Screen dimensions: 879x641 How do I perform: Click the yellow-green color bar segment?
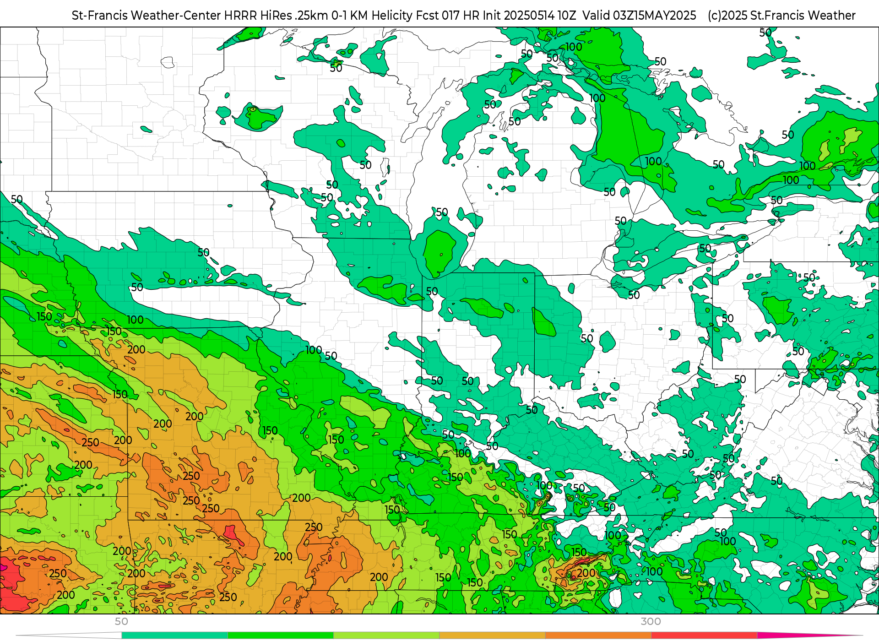386,636
